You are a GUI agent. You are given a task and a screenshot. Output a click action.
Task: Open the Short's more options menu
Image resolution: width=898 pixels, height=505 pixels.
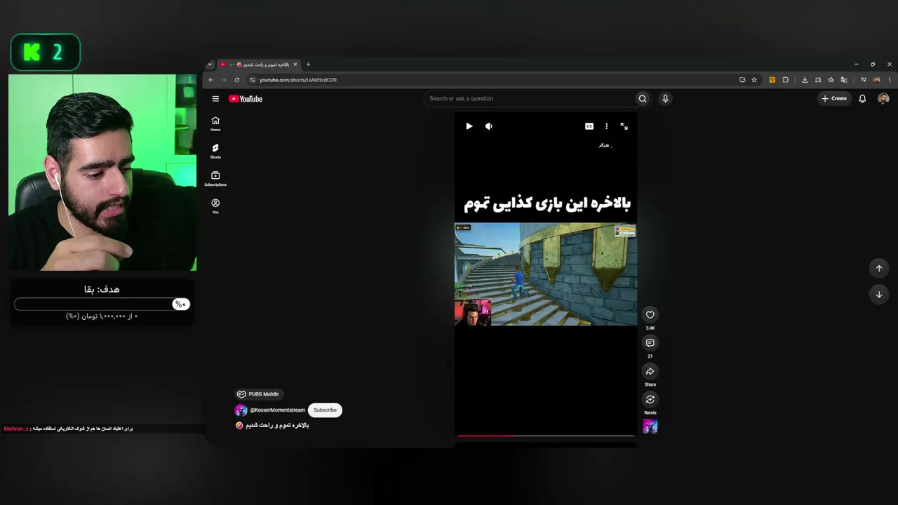click(x=607, y=126)
